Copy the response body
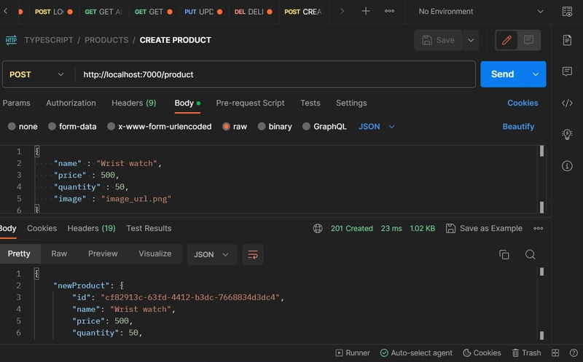Screen dimensions: 583x362 pos(504,255)
